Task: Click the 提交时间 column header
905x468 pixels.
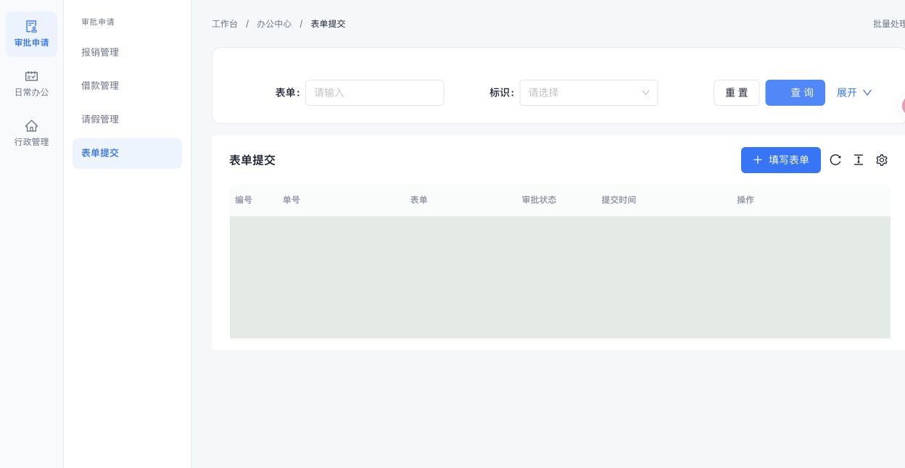Action: coord(619,200)
